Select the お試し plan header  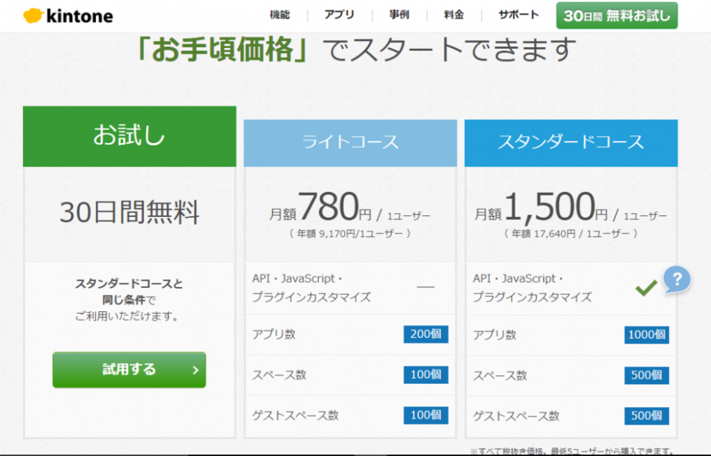(x=130, y=136)
